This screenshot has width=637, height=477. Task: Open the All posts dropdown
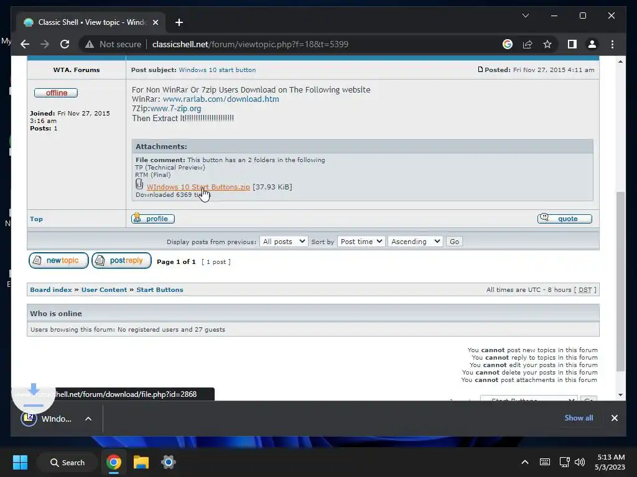pos(284,242)
